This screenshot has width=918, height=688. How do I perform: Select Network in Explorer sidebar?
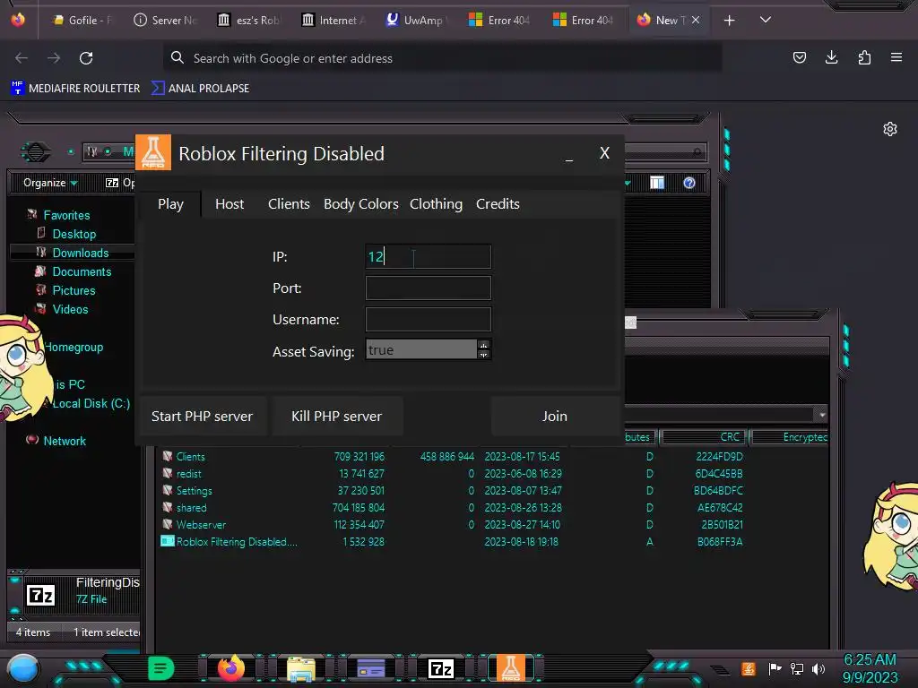[65, 441]
